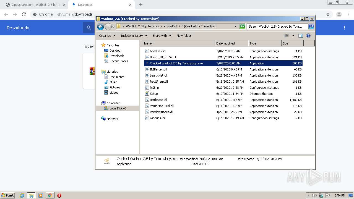Image resolution: width=354 pixels, height=199 pixels.
Task: Open the Organize menu
Action: point(107,36)
